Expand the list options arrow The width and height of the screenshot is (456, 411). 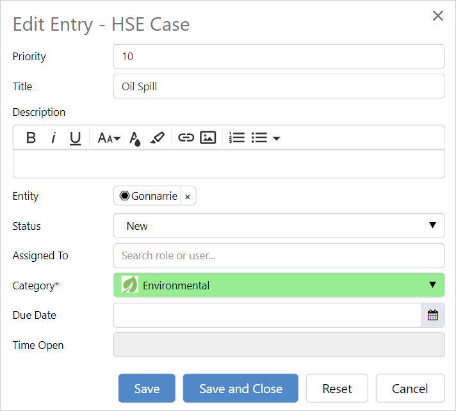277,138
